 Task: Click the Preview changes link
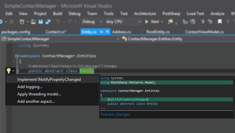pos(115,114)
